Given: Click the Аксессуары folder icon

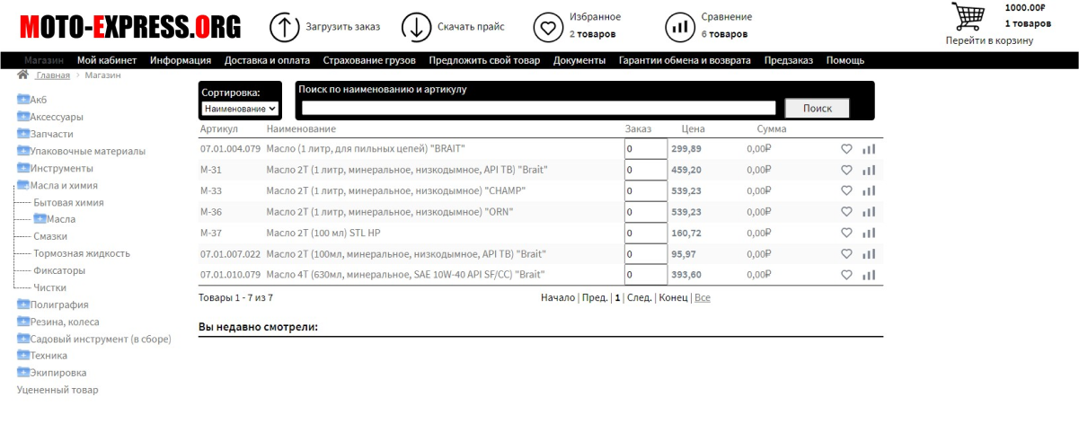Looking at the screenshot, I should [23, 116].
